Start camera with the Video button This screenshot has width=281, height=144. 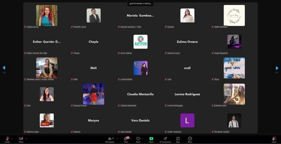click(x=21, y=140)
